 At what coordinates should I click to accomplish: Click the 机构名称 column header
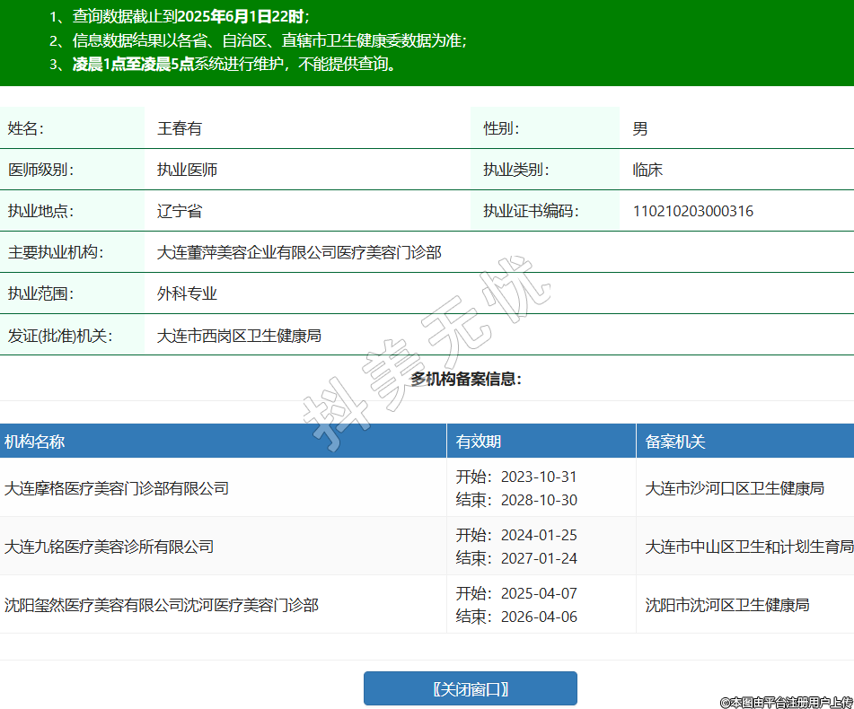tap(35, 442)
